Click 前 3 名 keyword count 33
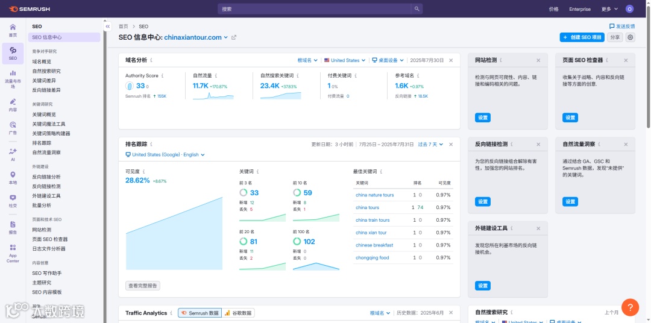Image resolution: width=651 pixels, height=323 pixels. click(x=254, y=193)
